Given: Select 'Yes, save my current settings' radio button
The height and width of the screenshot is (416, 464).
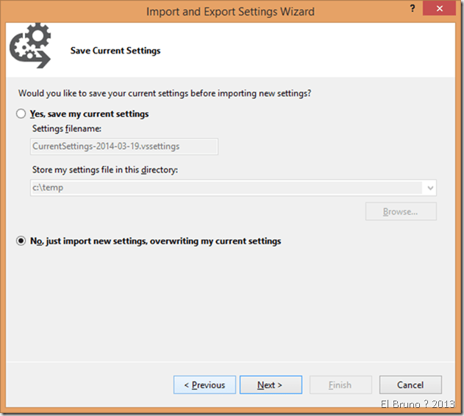Looking at the screenshot, I should coord(21,115).
